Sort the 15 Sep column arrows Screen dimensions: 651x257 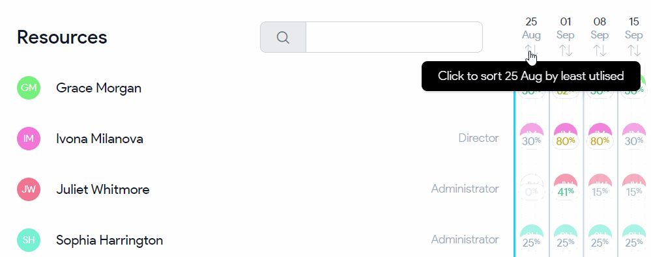pyautogui.click(x=633, y=51)
